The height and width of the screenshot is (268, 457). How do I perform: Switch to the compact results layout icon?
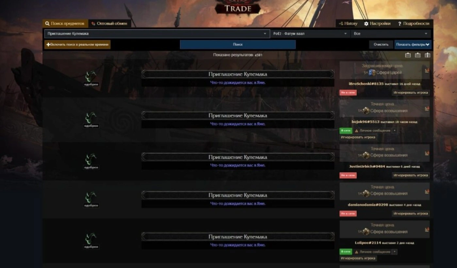click(x=408, y=55)
